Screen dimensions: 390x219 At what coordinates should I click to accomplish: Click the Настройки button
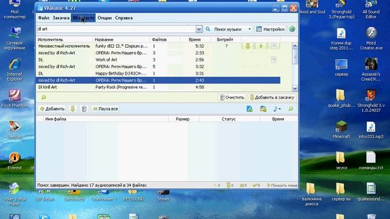(x=270, y=29)
